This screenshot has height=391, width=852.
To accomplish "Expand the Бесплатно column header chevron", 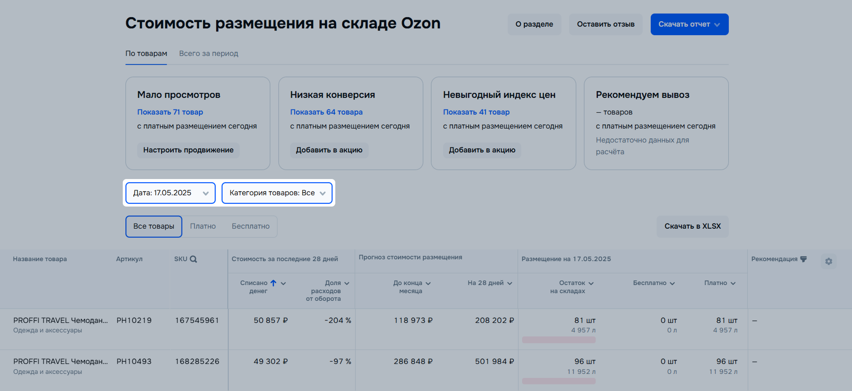I will pyautogui.click(x=672, y=283).
